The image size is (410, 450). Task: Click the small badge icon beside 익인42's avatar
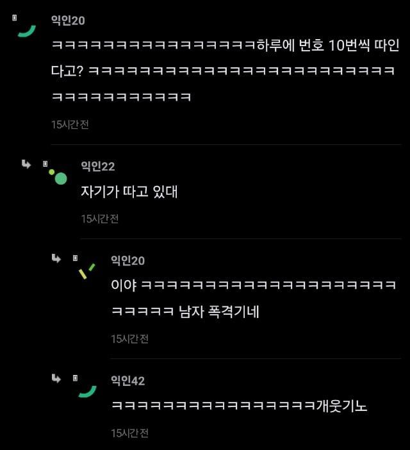[x=75, y=378]
